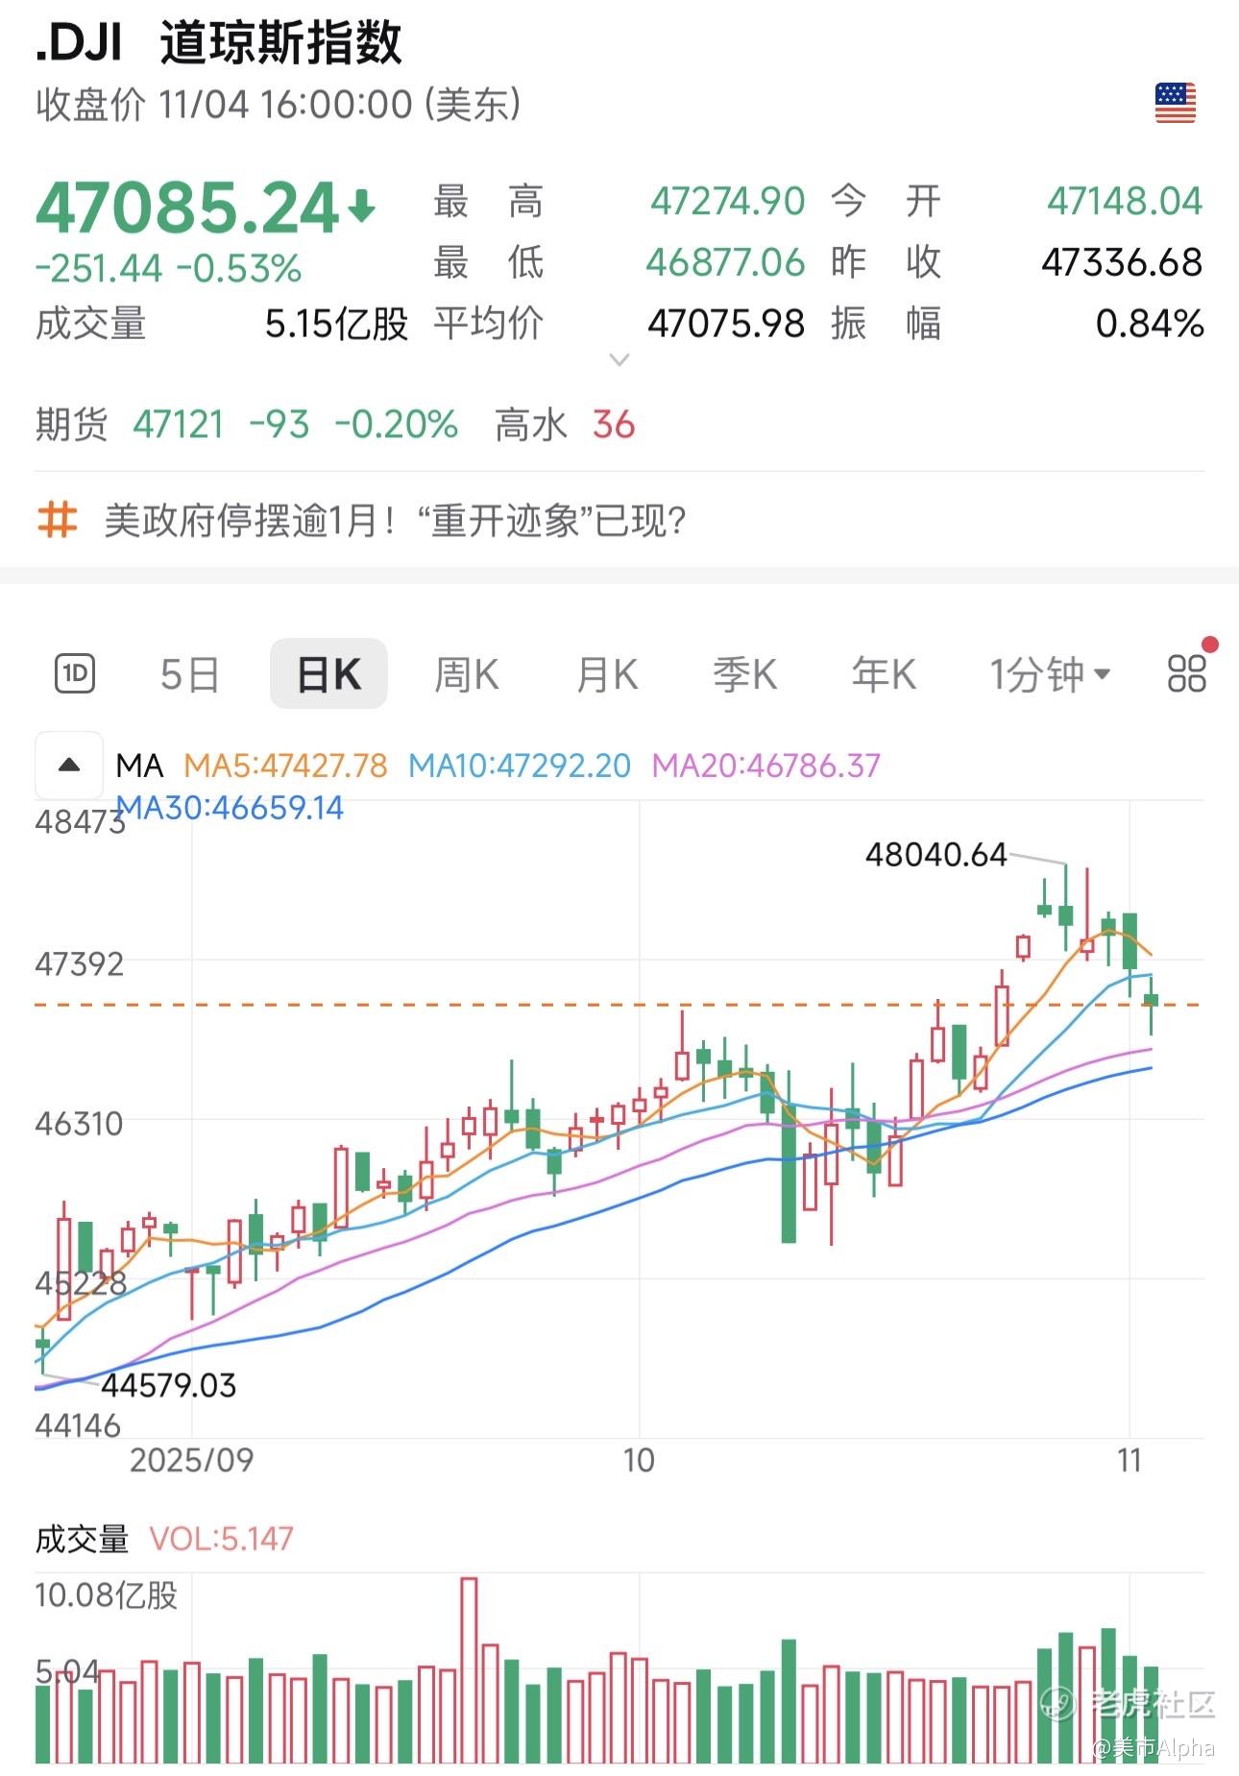Tap the 最低 value 46877.06

pos(725,262)
